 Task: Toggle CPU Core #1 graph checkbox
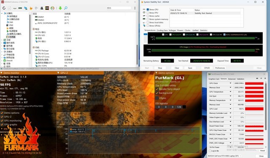pos(170,35)
